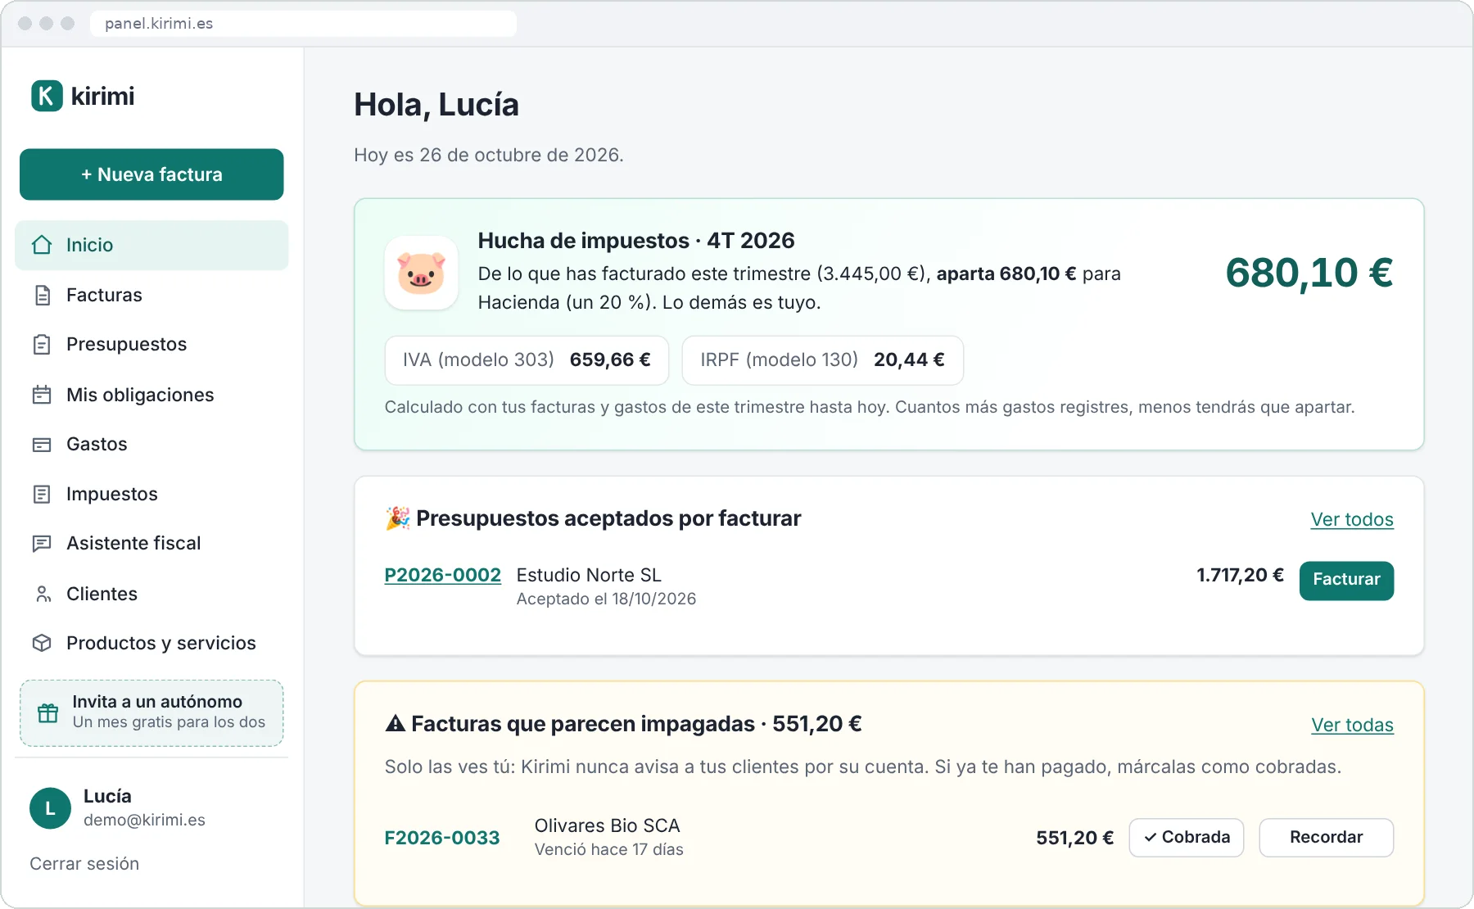Screen dimensions: 1474x909
Task: Click the Asistente fiscal chat icon
Action: (x=42, y=544)
